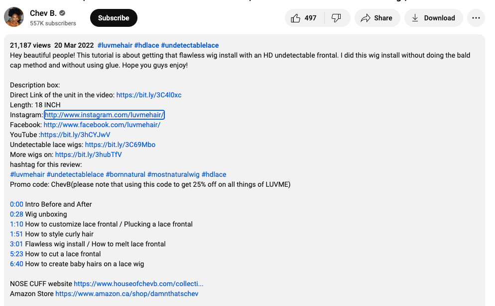Click the like thumbs-up icon
This screenshot has height=306, width=495.
296,18
